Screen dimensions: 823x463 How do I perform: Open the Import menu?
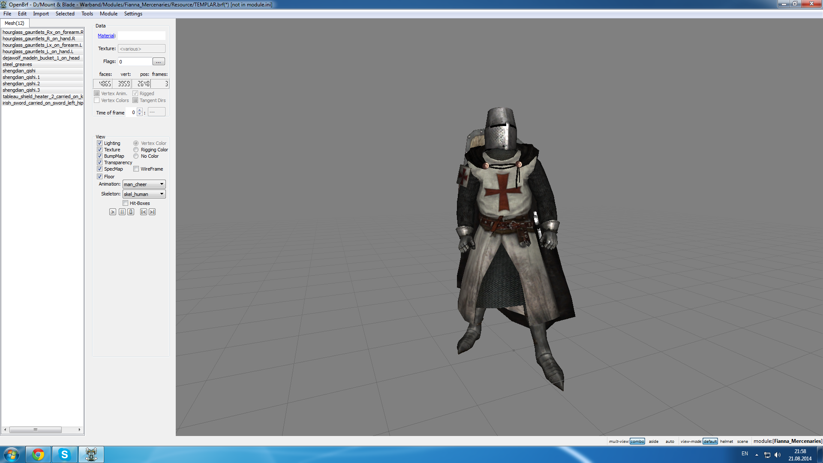point(41,14)
